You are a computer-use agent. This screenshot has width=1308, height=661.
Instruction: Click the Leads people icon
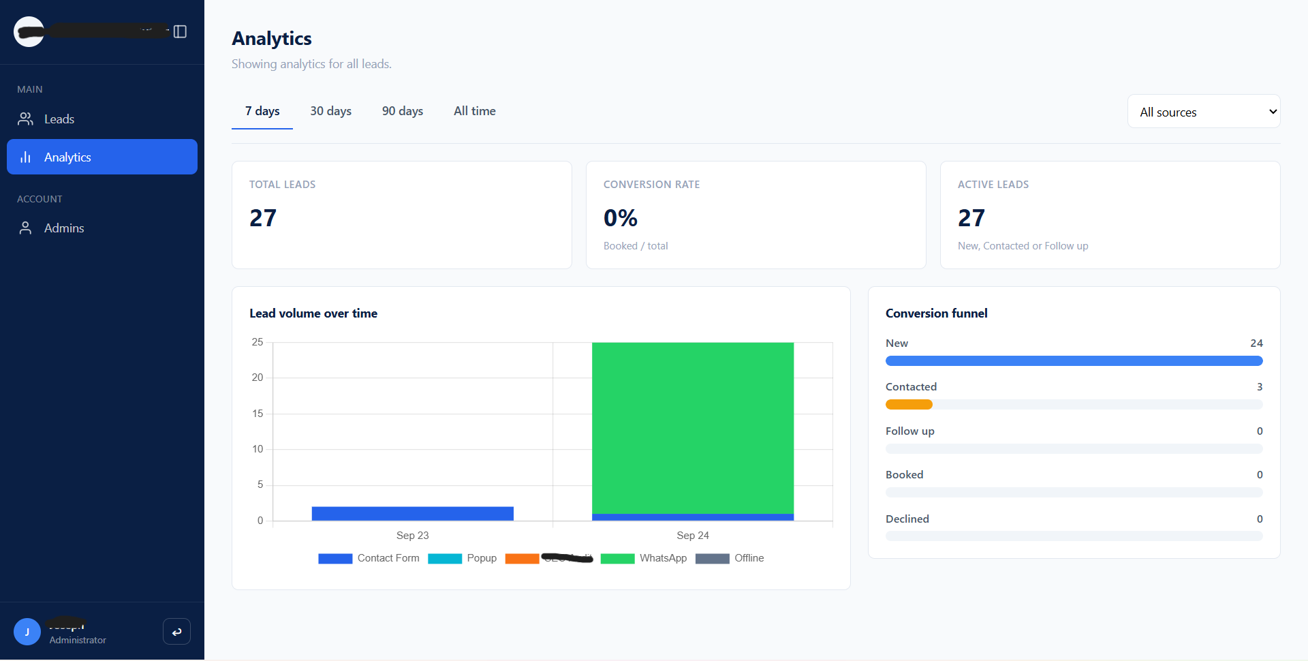point(25,119)
